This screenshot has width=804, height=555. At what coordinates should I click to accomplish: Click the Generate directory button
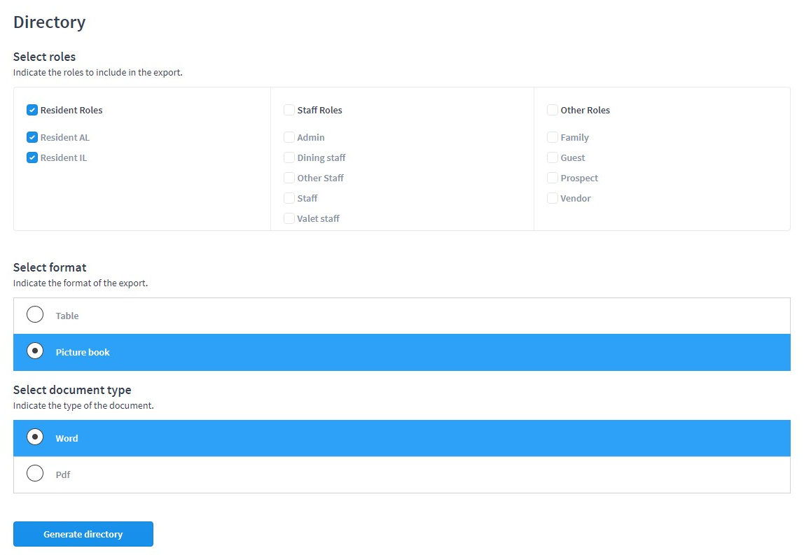(x=83, y=534)
